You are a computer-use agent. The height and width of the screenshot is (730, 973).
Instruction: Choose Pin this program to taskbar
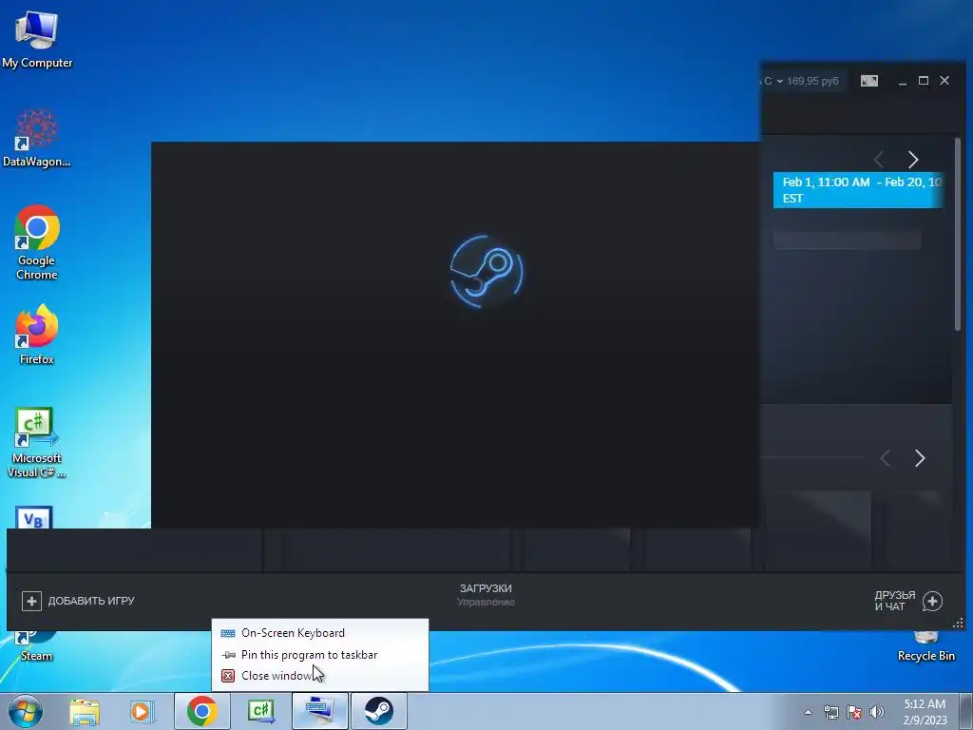tap(320, 655)
